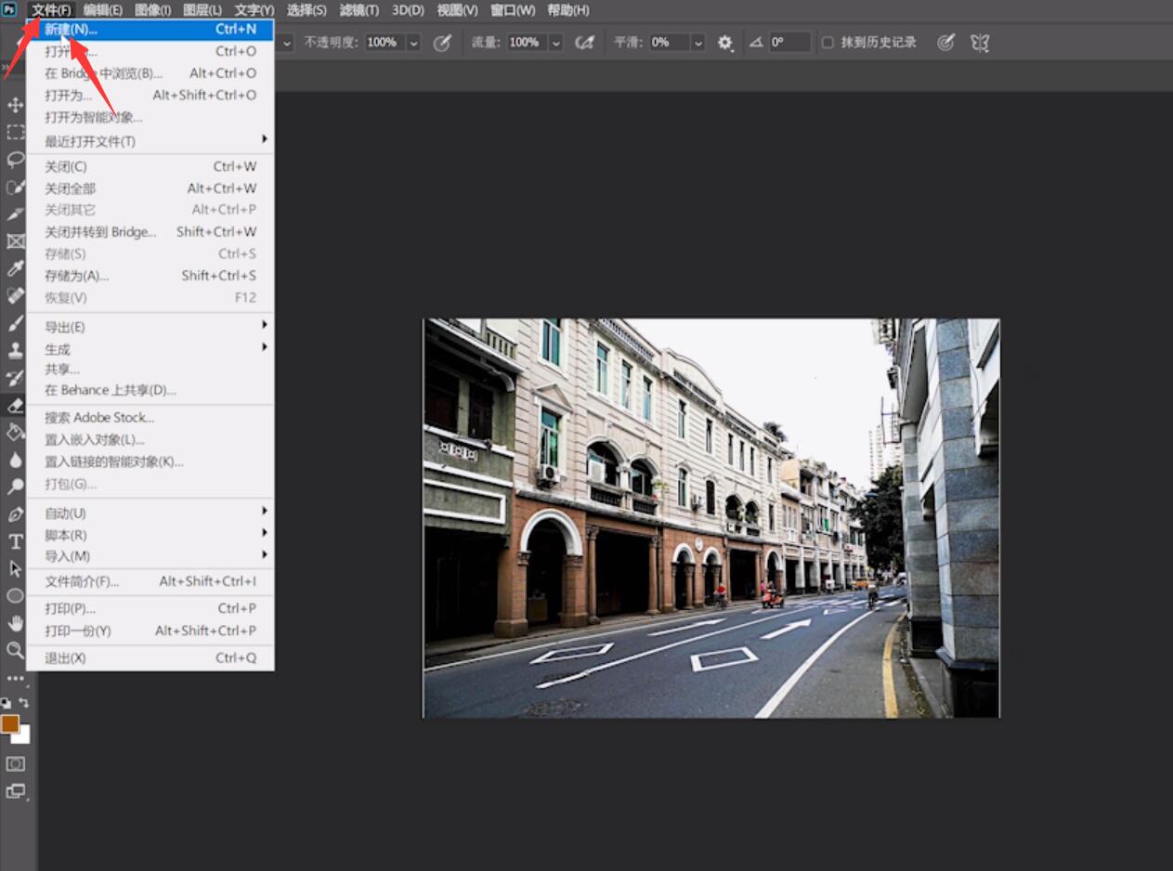Choose 退出(X) menu entry
Viewport: 1173px width, 871px height.
pyautogui.click(x=150, y=658)
